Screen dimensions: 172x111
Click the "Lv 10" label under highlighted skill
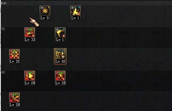[x=60, y=61]
